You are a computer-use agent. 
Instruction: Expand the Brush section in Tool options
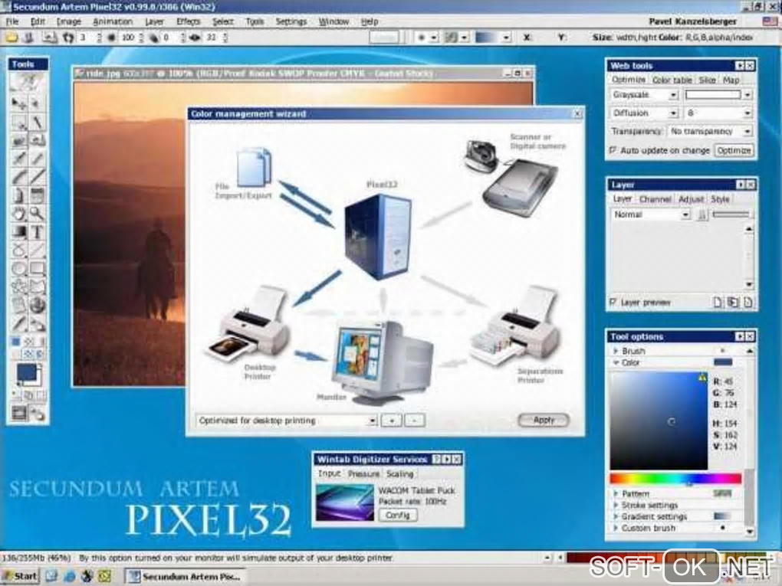coord(616,351)
